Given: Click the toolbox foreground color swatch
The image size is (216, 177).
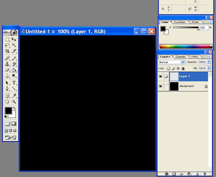Looking at the screenshot, I should click(8, 110).
